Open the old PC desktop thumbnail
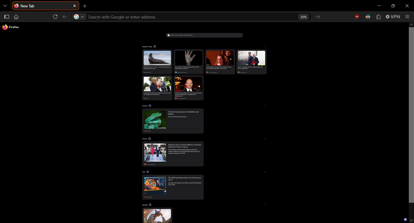The width and height of the screenshot is (414, 223). coord(155,185)
